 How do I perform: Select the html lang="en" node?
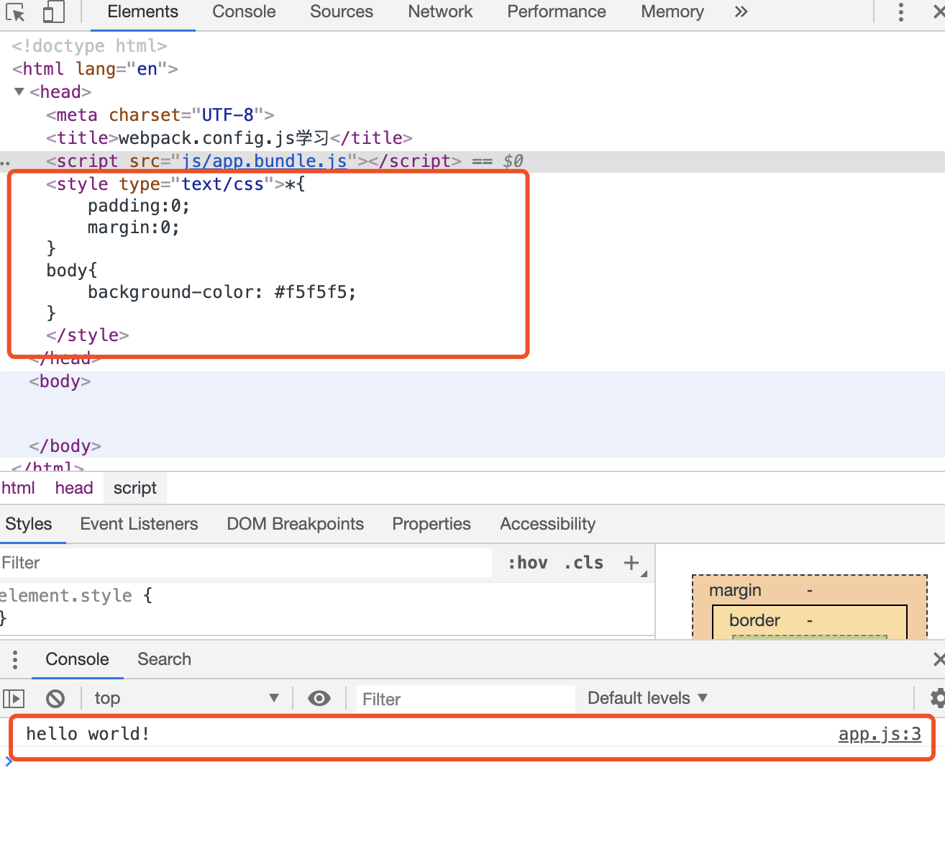click(95, 68)
